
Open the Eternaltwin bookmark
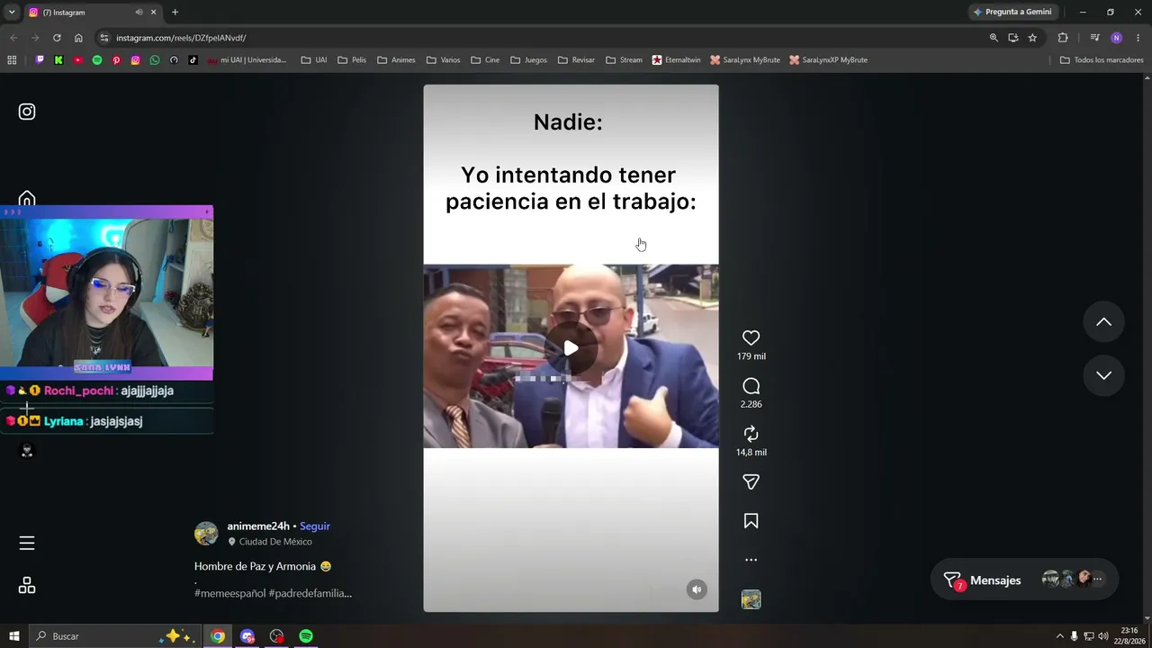(x=676, y=60)
